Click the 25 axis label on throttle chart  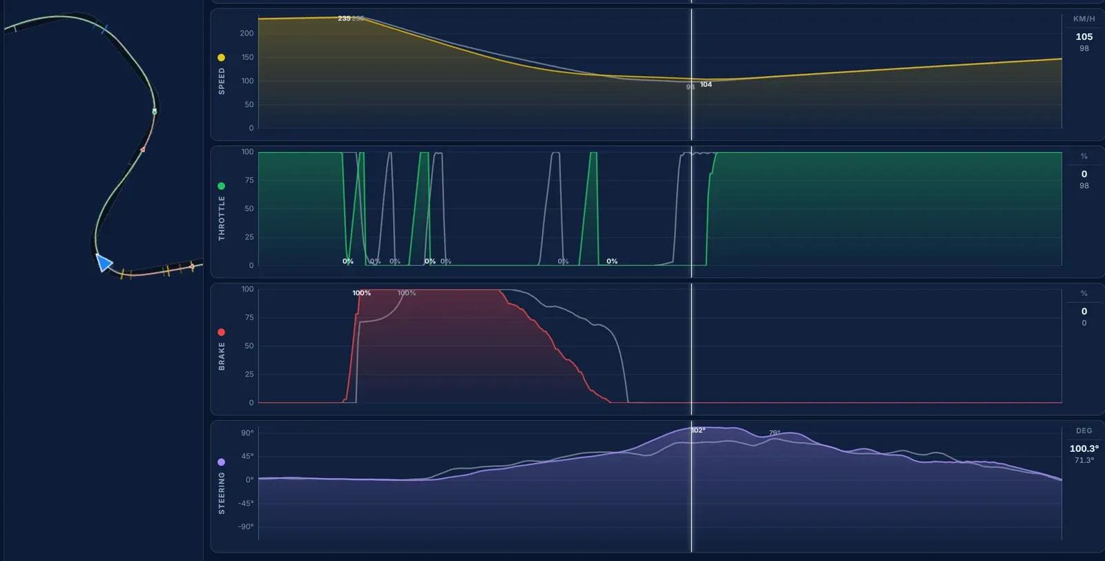click(249, 237)
